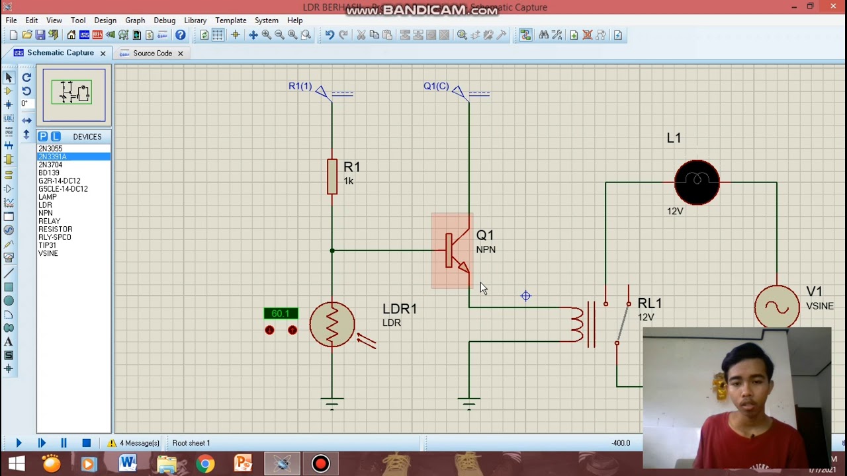Open Pick Devices with the P button
The width and height of the screenshot is (847, 476).
43,136
